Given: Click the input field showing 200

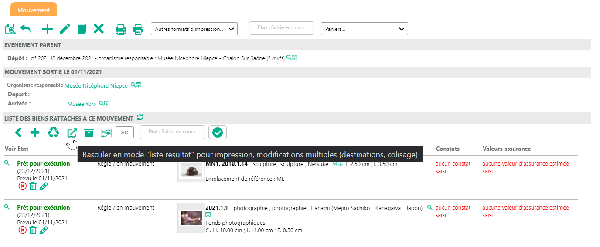Looking at the screenshot, I should (125, 132).
